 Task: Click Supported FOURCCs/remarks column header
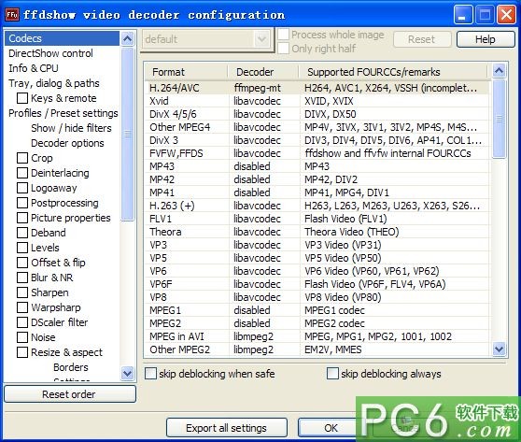(x=393, y=72)
